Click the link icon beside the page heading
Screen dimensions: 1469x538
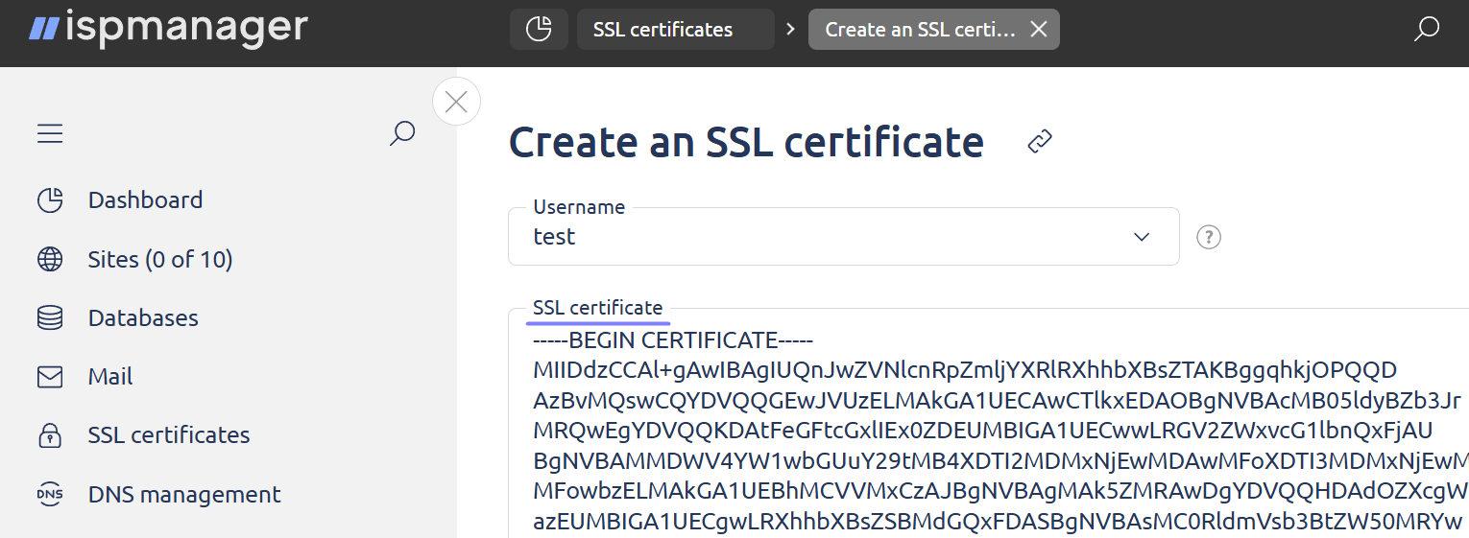1040,142
